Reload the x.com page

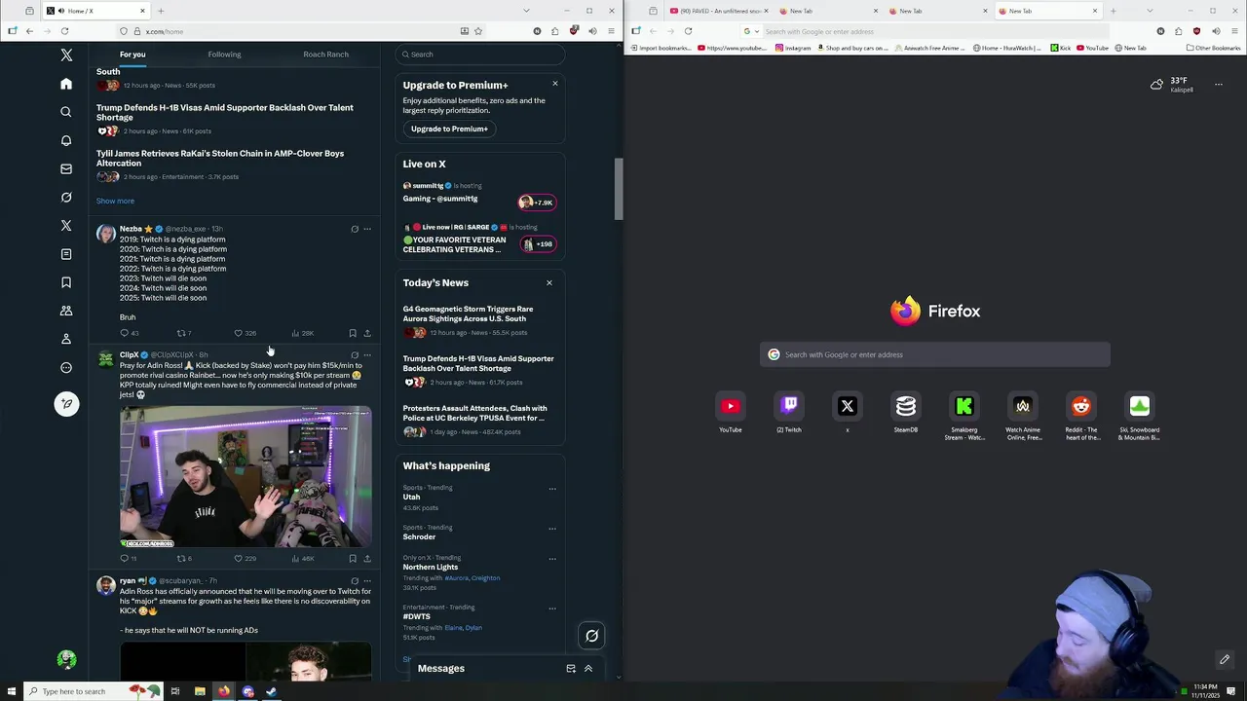click(x=64, y=31)
